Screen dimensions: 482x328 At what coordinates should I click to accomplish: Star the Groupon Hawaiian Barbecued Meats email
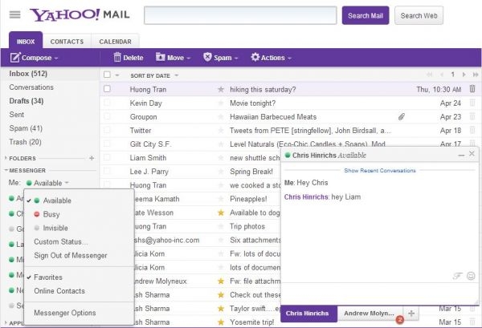coord(221,117)
